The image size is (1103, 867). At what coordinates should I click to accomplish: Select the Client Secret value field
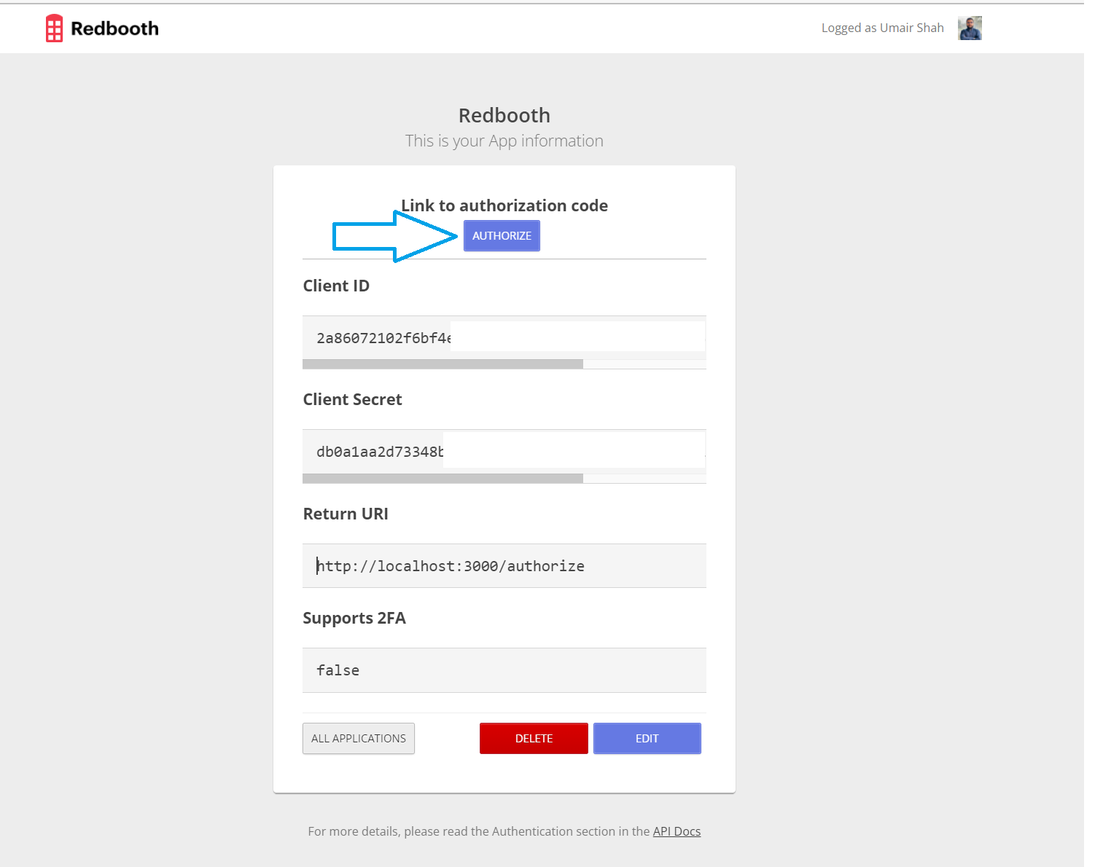[x=503, y=450]
